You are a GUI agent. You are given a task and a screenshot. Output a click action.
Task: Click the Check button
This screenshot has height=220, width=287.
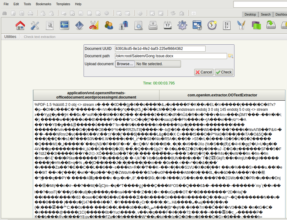(224, 72)
